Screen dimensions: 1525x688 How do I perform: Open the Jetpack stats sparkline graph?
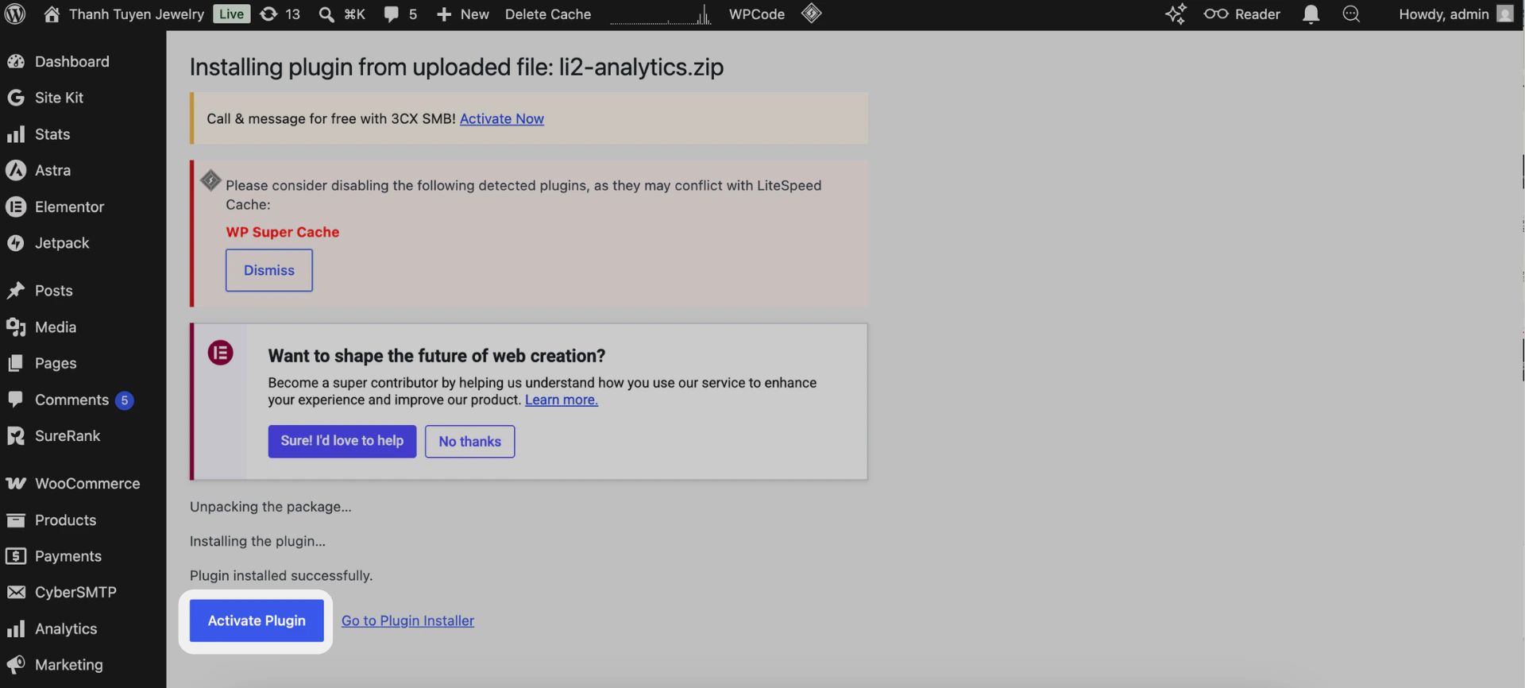(x=660, y=14)
